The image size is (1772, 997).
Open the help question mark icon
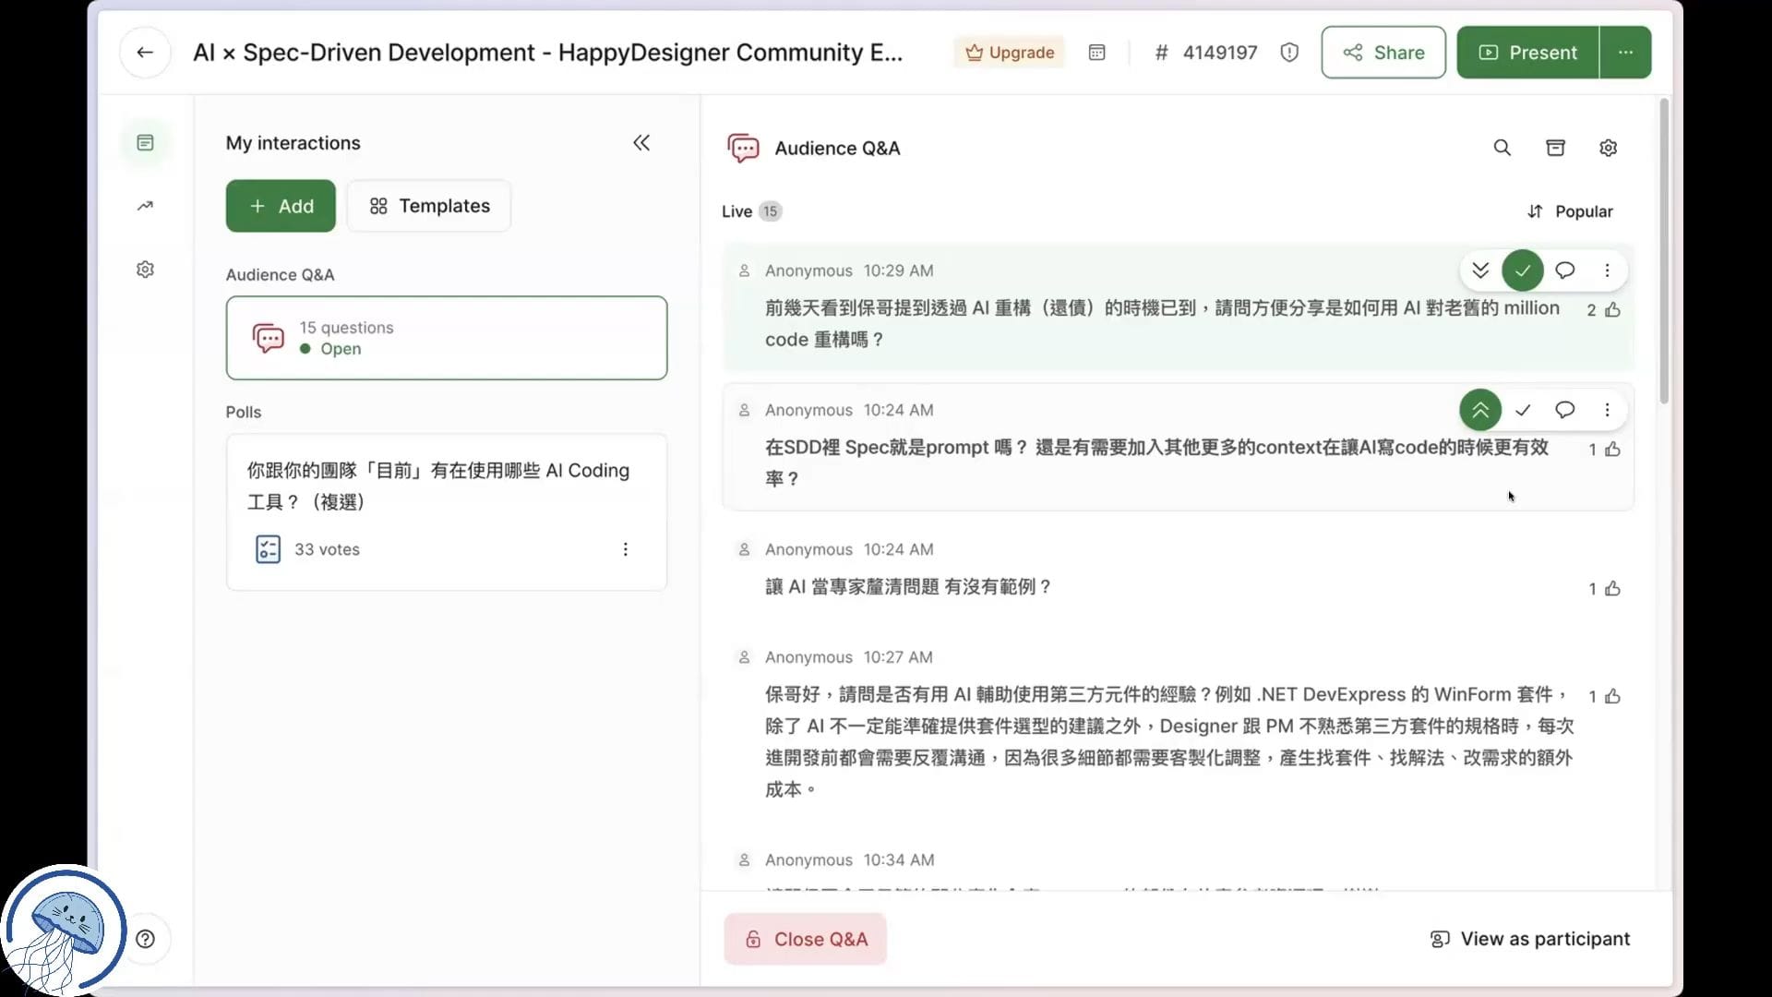tap(145, 939)
